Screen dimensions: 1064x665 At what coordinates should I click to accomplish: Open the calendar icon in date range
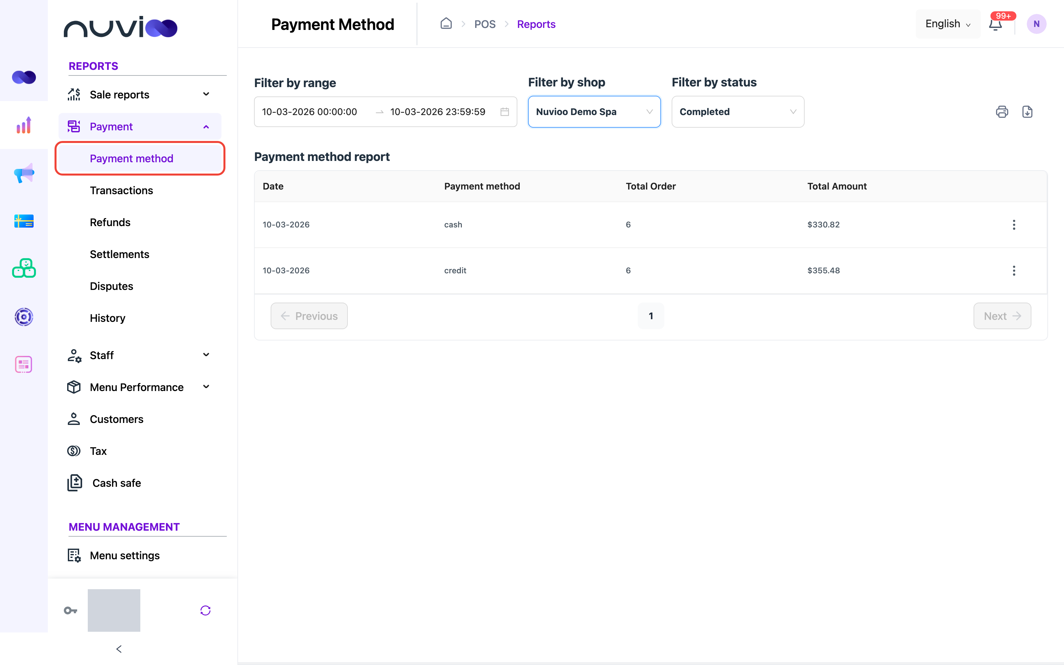[505, 112]
